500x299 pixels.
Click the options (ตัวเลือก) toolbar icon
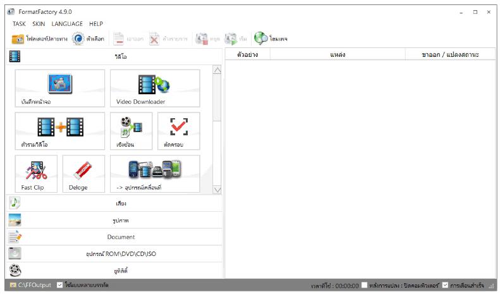(x=78, y=39)
